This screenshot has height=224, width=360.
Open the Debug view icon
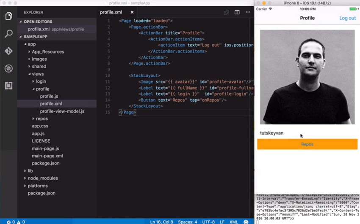click(x=8, y=68)
